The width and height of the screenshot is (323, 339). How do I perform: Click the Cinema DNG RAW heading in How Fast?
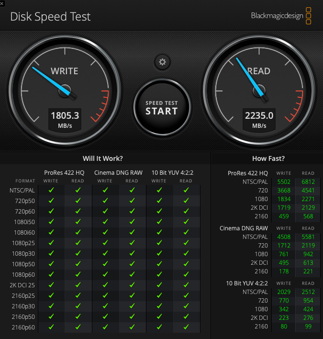[244, 228]
